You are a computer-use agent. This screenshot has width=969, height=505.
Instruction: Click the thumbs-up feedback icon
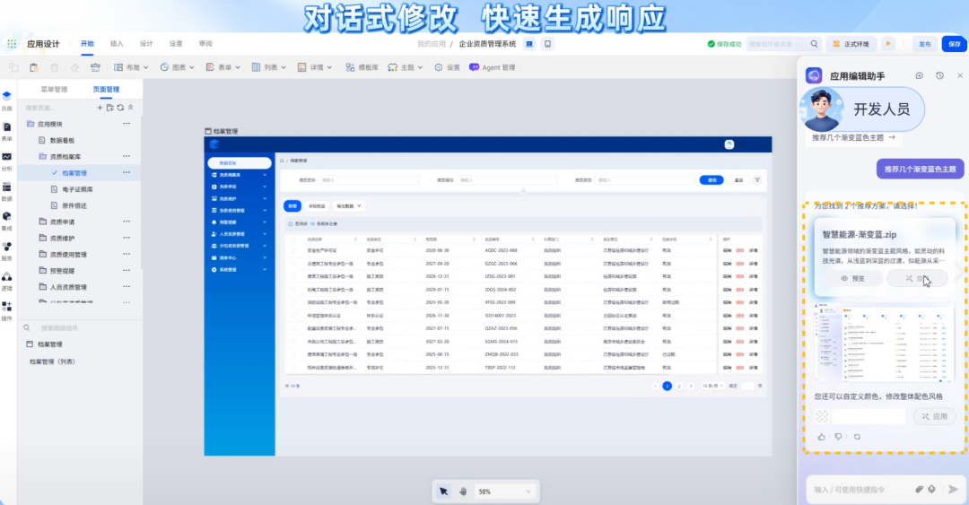click(x=821, y=437)
